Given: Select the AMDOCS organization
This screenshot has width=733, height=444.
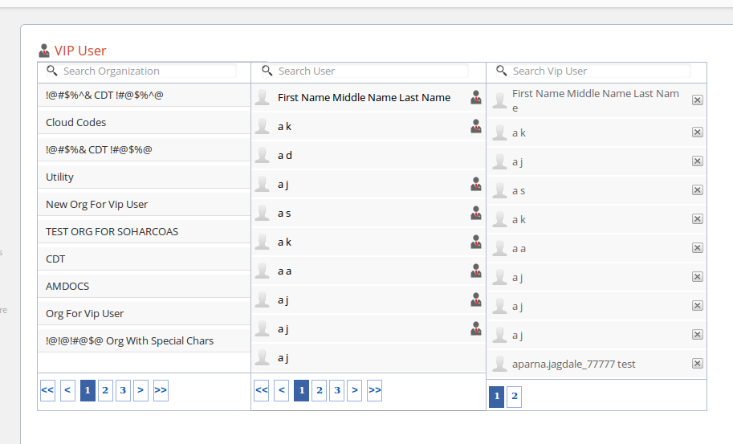Looking at the screenshot, I should pos(67,286).
